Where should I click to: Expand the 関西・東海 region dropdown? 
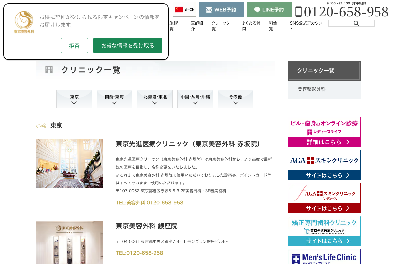(114, 99)
